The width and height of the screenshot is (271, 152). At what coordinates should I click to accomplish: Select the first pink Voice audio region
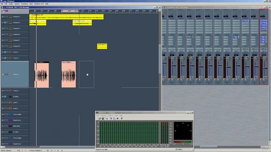[x=41, y=74]
